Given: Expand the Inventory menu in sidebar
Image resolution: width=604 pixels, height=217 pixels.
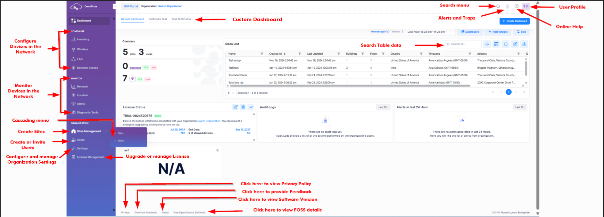Looking at the screenshot, I should [83, 39].
